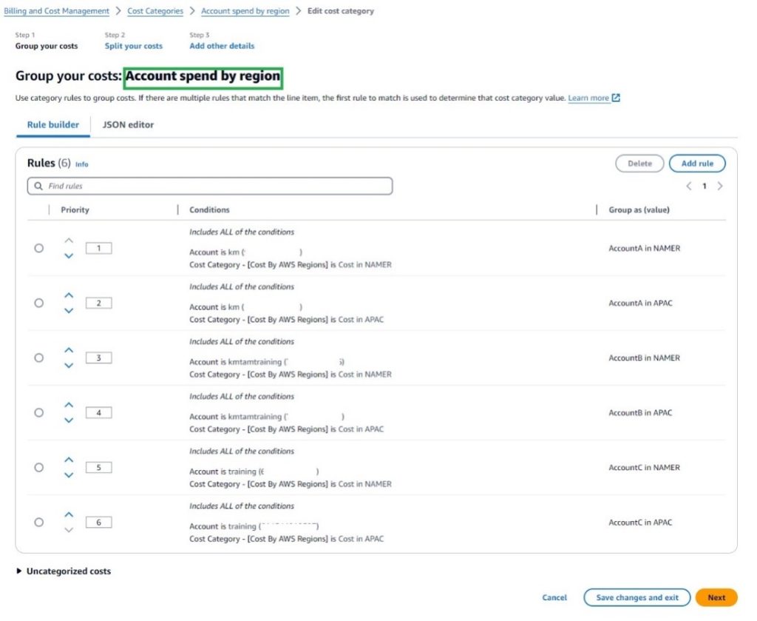Move priority 6 rule up

[69, 514]
